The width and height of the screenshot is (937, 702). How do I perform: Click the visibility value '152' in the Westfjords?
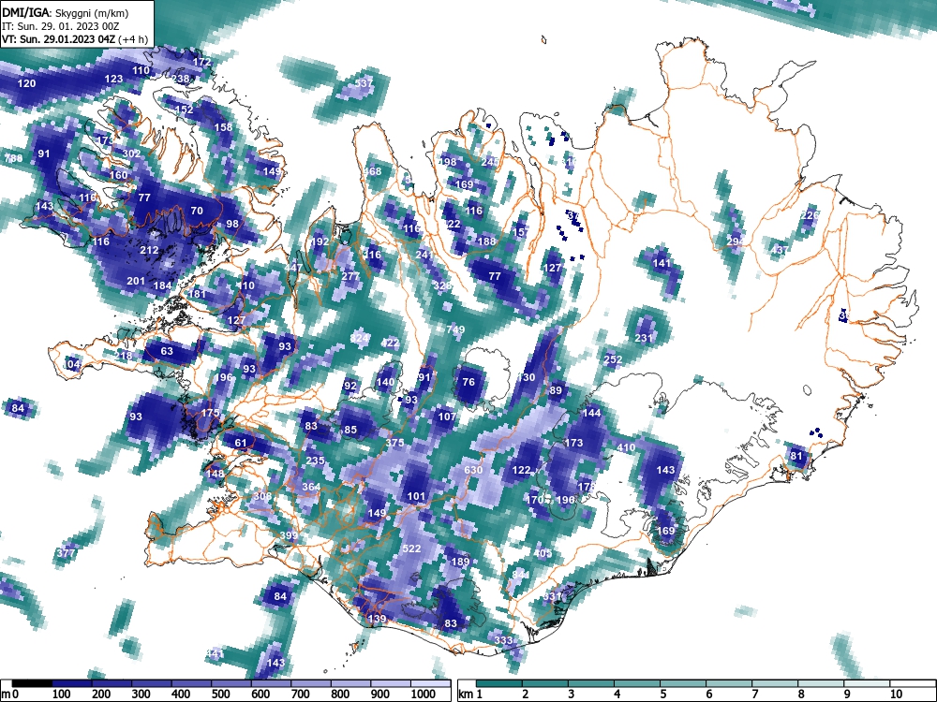(184, 110)
